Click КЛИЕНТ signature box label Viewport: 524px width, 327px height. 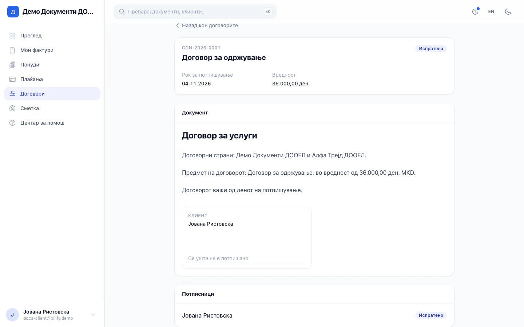tap(198, 216)
